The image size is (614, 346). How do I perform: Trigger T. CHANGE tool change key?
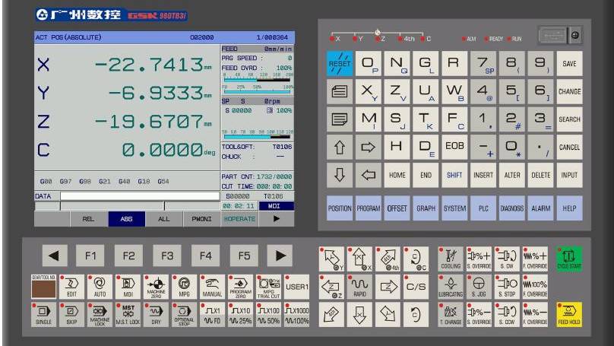click(x=451, y=314)
